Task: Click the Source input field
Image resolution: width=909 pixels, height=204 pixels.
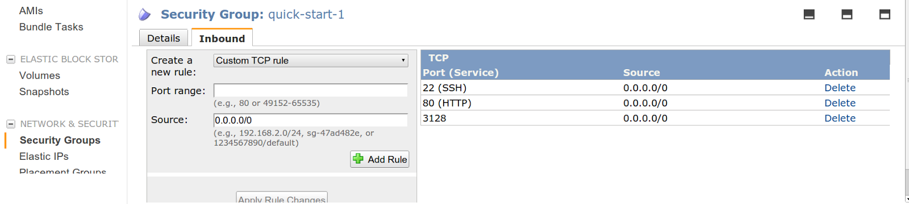Action: pos(311,120)
